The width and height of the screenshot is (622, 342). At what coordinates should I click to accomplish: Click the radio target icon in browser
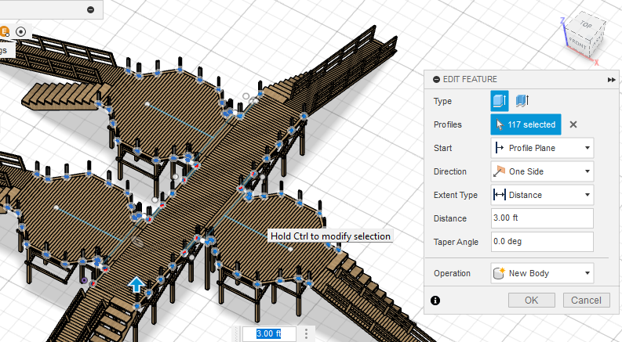click(x=21, y=31)
